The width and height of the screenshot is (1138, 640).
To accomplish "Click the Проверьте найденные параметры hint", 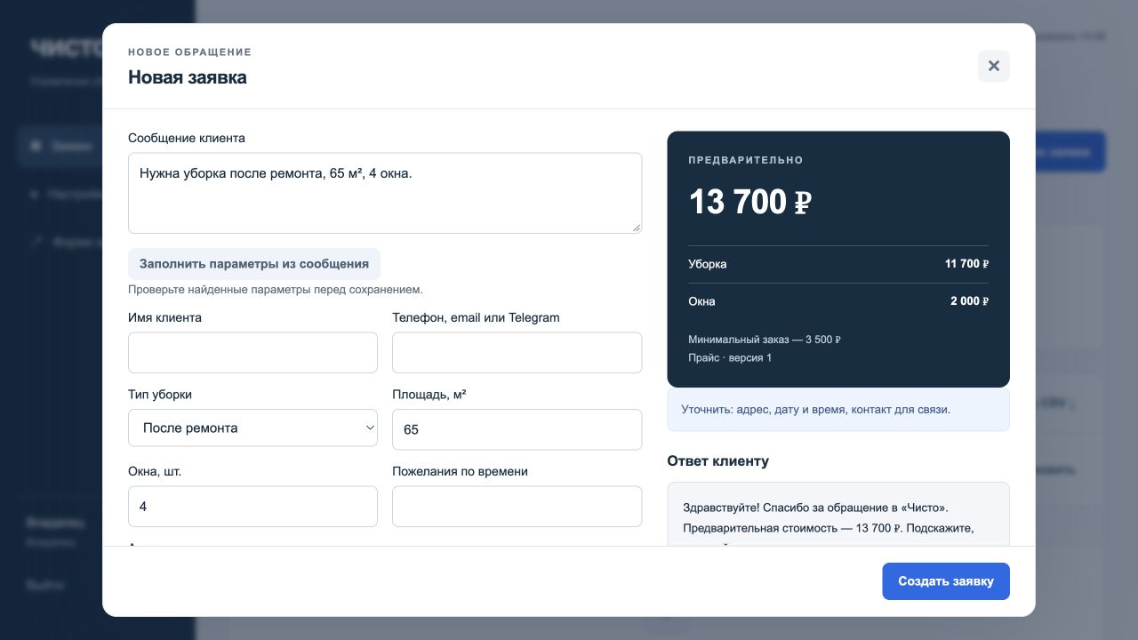I will pyautogui.click(x=276, y=290).
